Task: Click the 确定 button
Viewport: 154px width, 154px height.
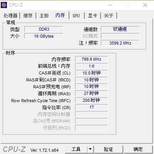Action: click(138, 149)
